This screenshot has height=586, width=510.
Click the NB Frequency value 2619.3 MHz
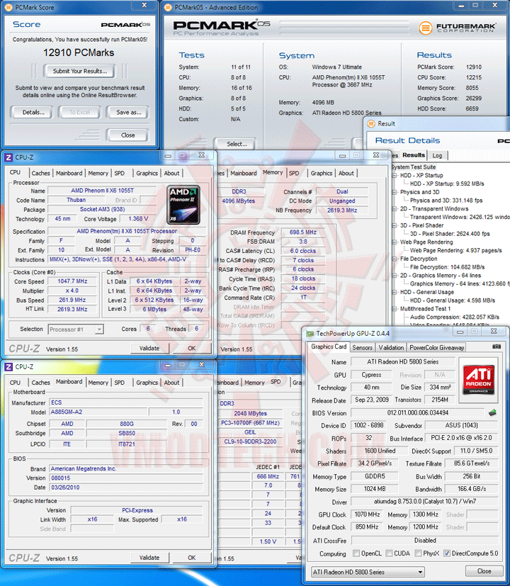coord(342,210)
